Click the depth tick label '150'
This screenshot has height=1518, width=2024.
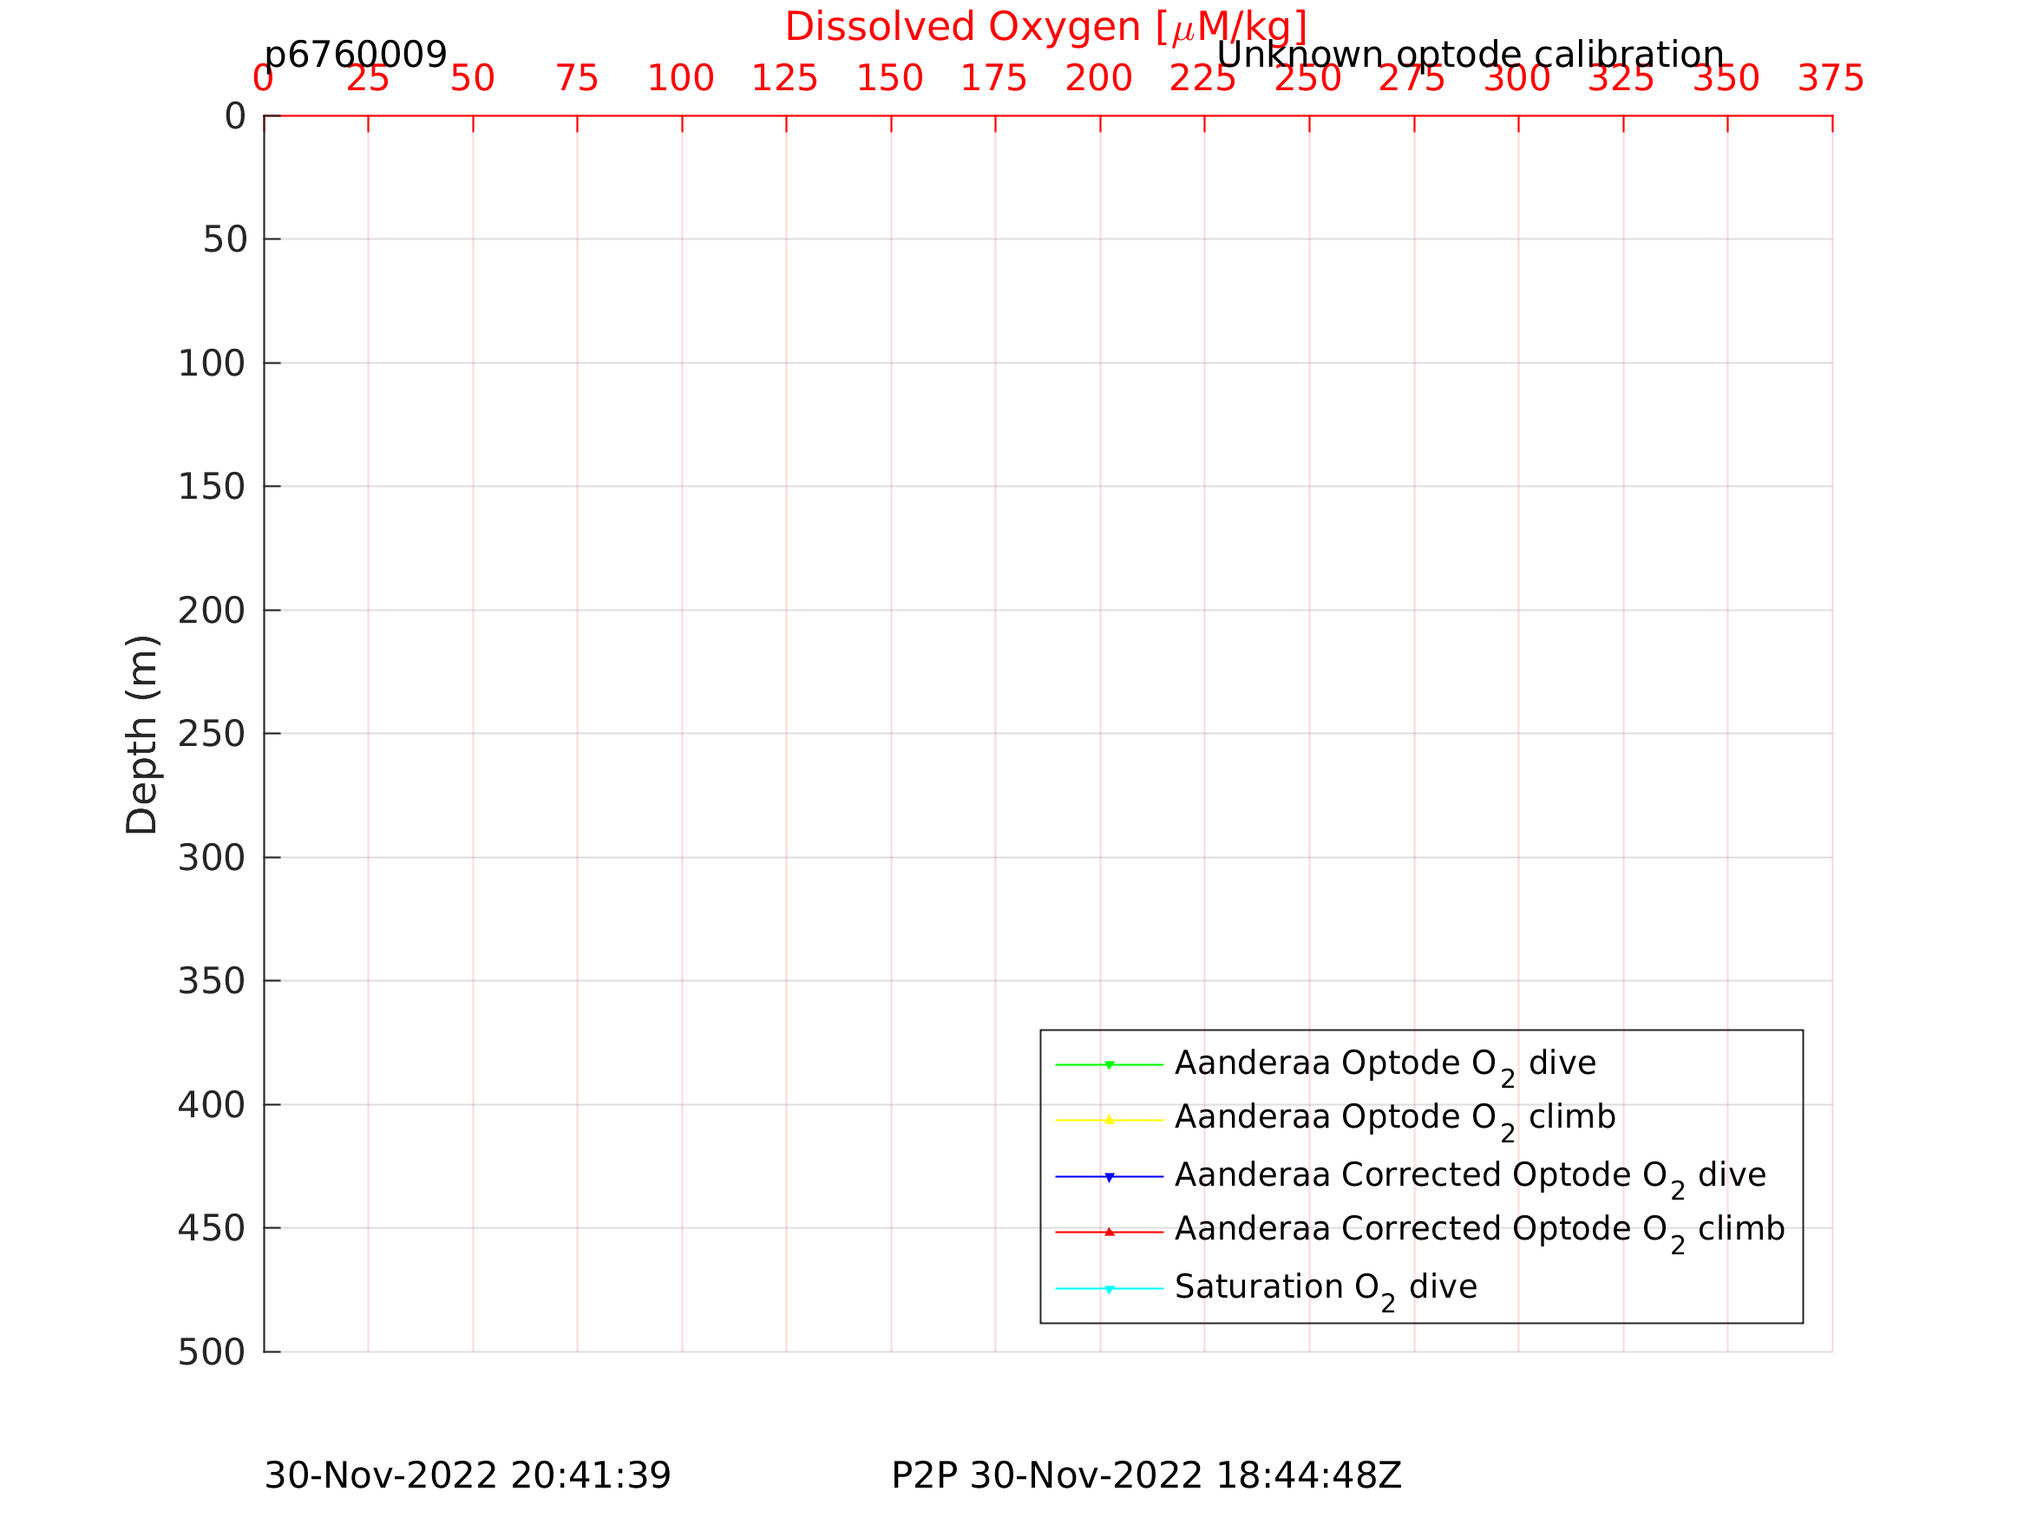tap(212, 487)
